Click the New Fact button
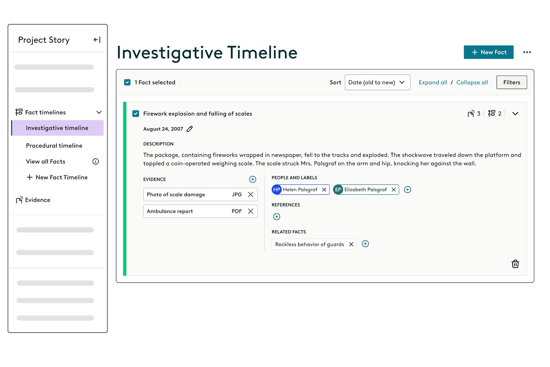Viewport: 550px width, 367px height. pos(489,52)
